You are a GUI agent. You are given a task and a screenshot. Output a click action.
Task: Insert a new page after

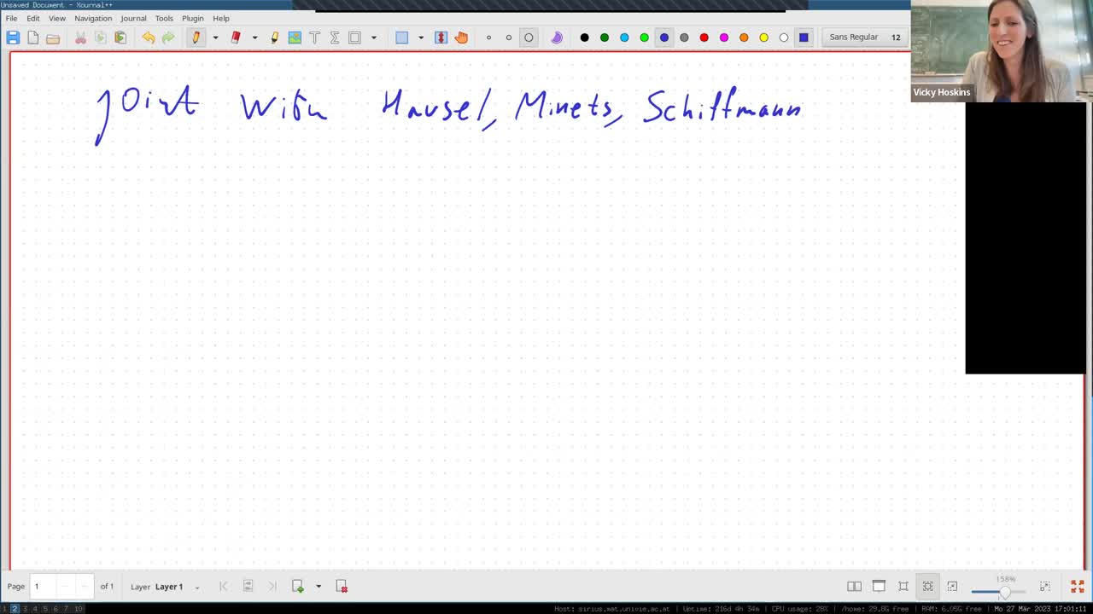pos(298,587)
